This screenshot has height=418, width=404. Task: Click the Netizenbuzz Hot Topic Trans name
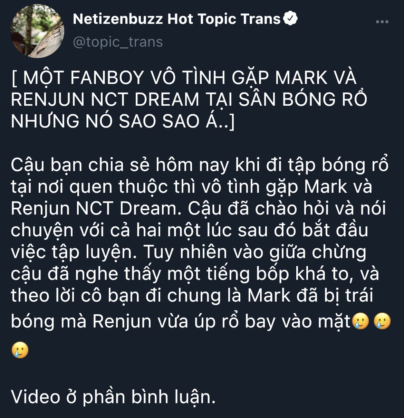point(176,19)
